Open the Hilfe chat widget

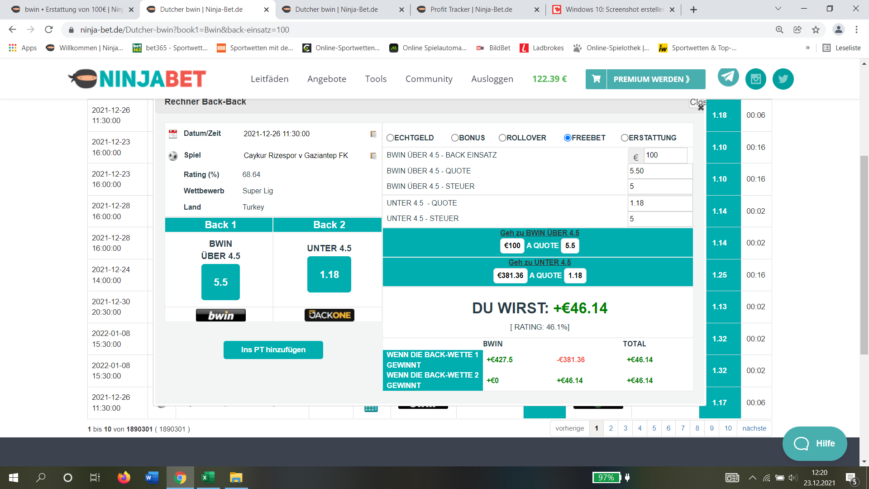[815, 443]
